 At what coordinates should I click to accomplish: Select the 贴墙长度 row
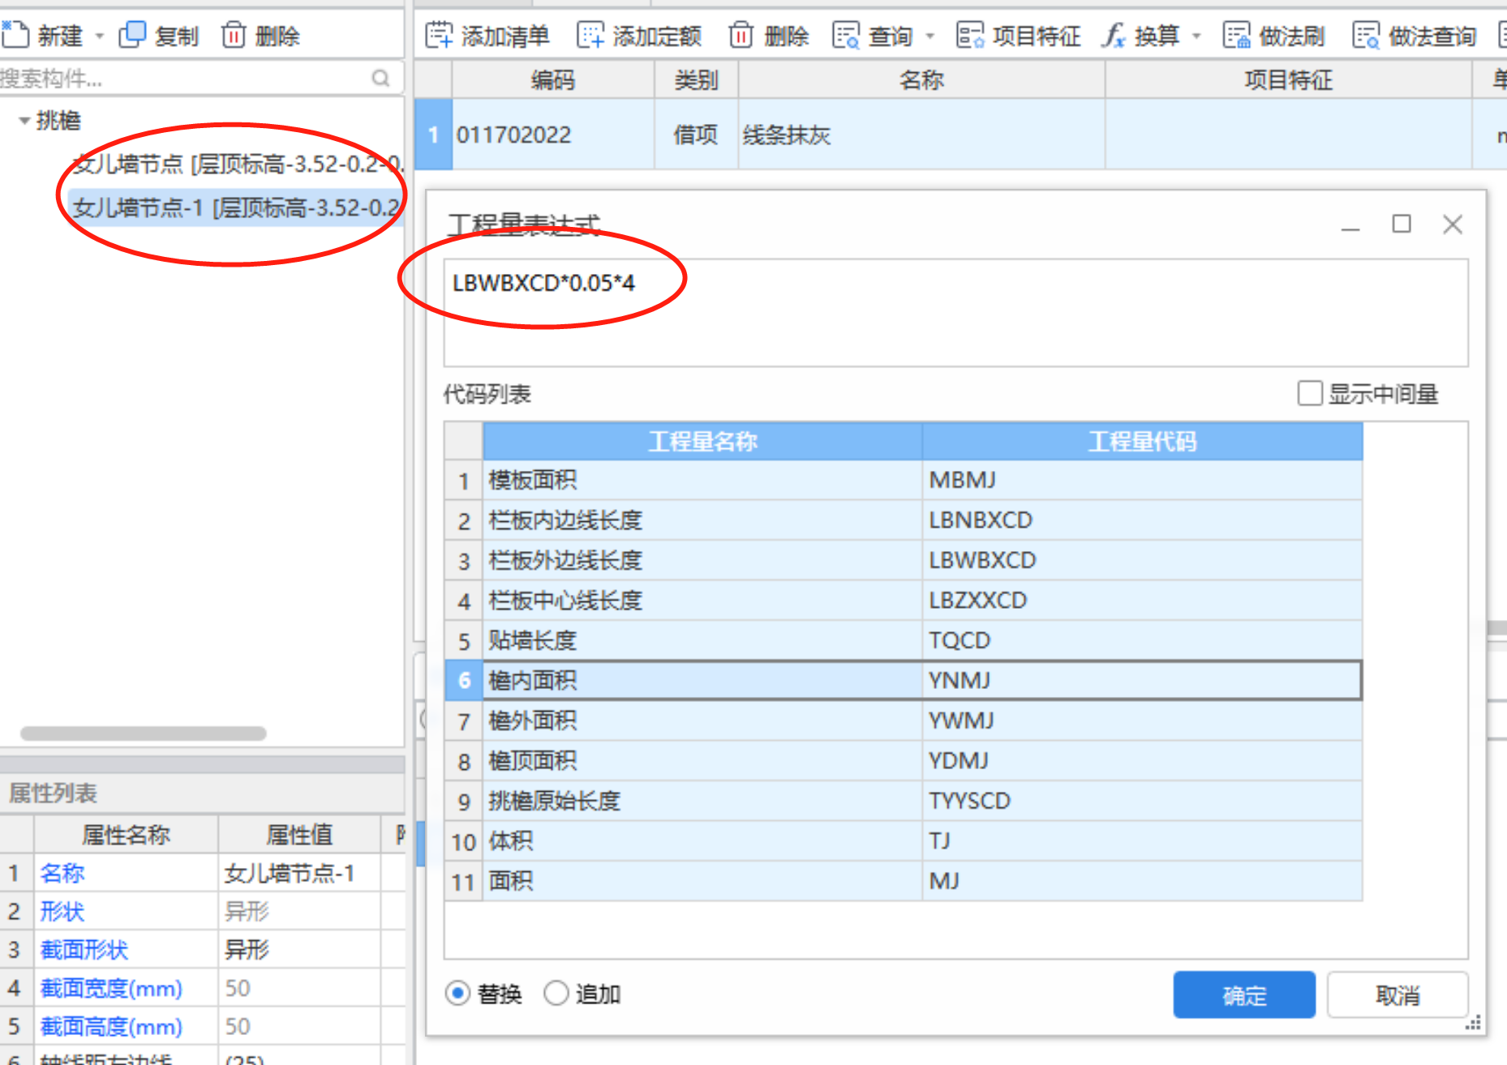904,641
